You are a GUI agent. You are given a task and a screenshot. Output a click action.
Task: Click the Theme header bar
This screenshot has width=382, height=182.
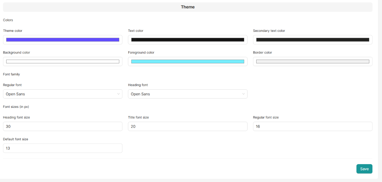click(187, 7)
